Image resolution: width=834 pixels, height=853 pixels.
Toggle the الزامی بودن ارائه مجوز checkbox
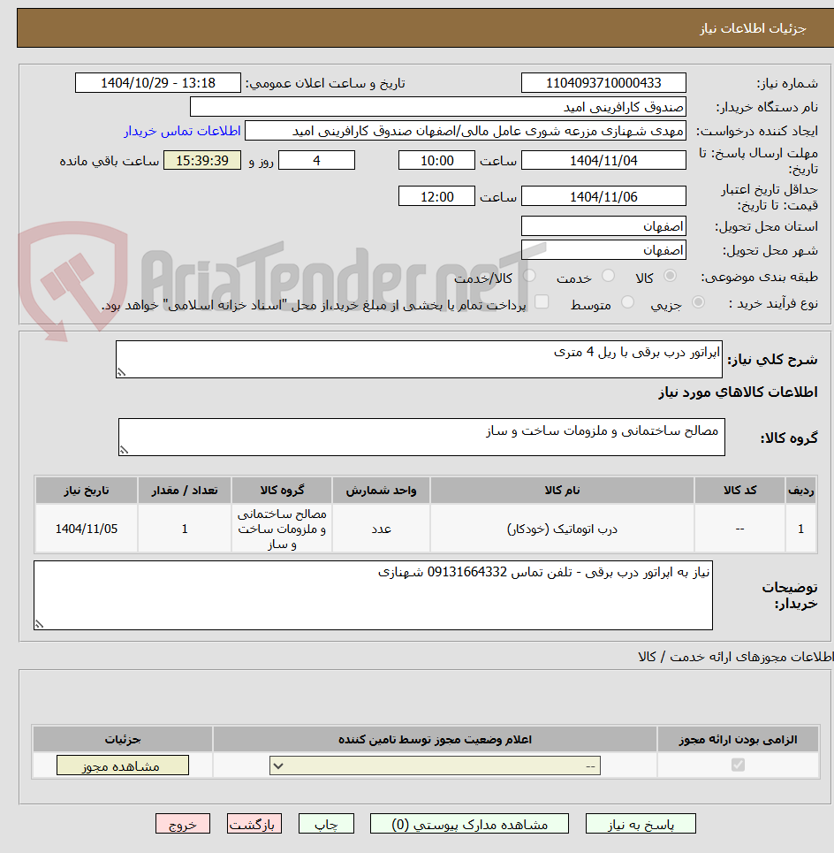coord(738,765)
